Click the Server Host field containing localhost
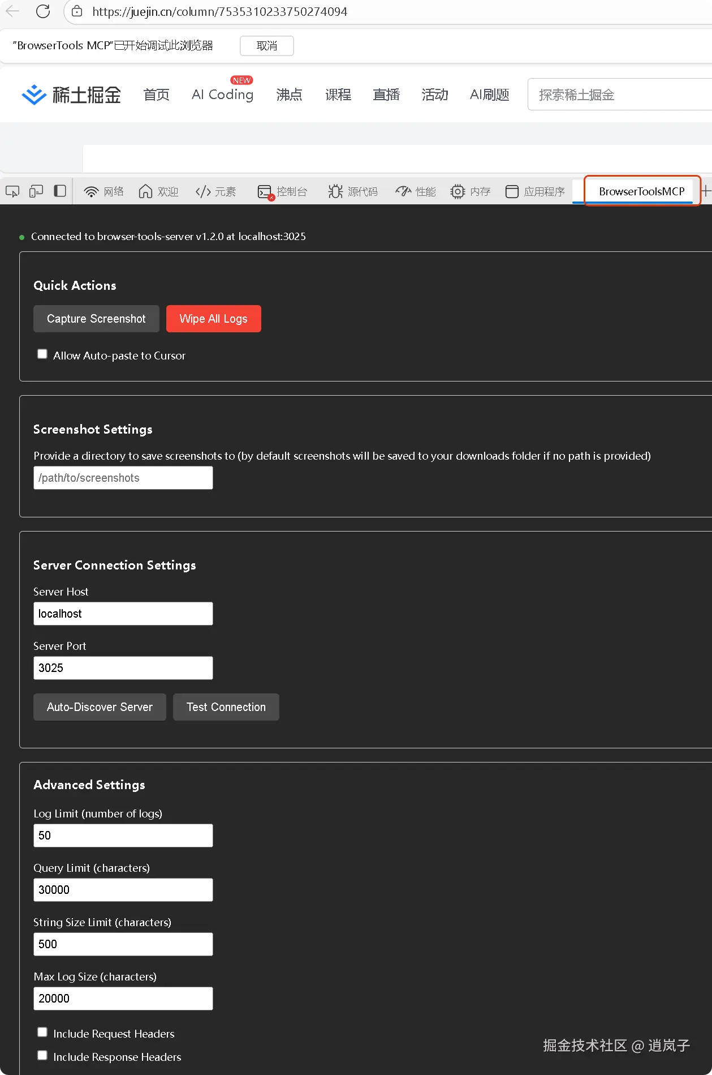Viewport: 712px width, 1075px height. coord(123,614)
